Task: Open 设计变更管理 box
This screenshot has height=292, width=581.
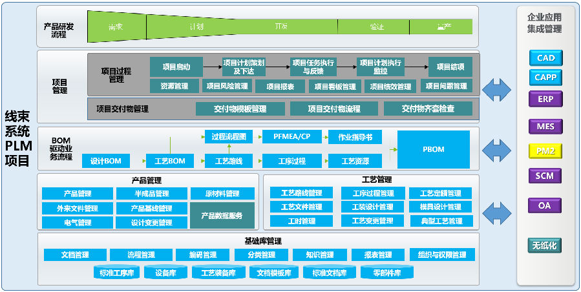Action: tap(151, 223)
